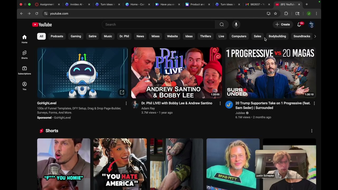Click the browser back arrow

click(22, 13)
